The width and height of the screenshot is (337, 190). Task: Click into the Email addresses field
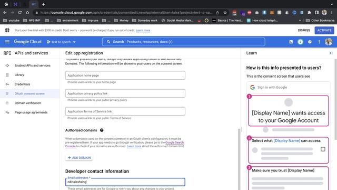coord(125,182)
